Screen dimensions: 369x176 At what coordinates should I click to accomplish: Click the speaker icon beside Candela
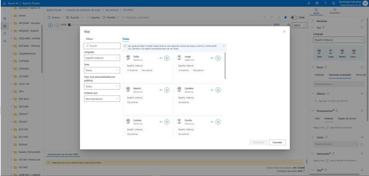click(212, 90)
